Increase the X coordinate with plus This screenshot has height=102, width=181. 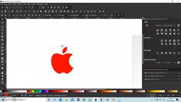55,15
